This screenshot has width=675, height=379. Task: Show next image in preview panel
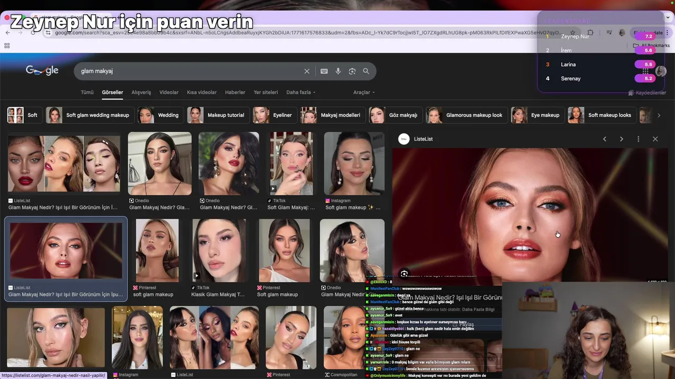pyautogui.click(x=621, y=139)
